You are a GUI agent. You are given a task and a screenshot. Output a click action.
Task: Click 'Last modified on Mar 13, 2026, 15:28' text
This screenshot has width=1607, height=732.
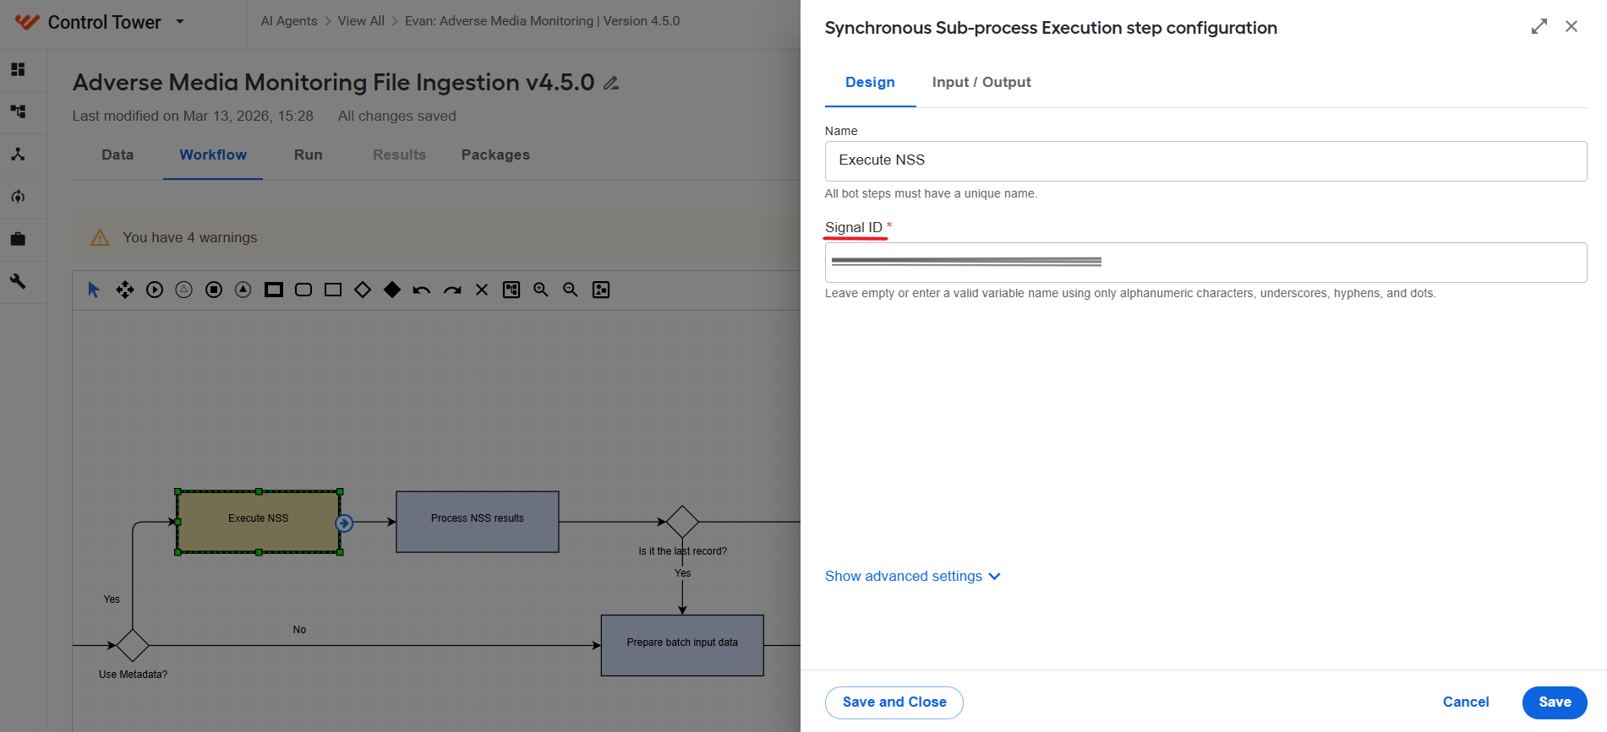[x=193, y=116]
